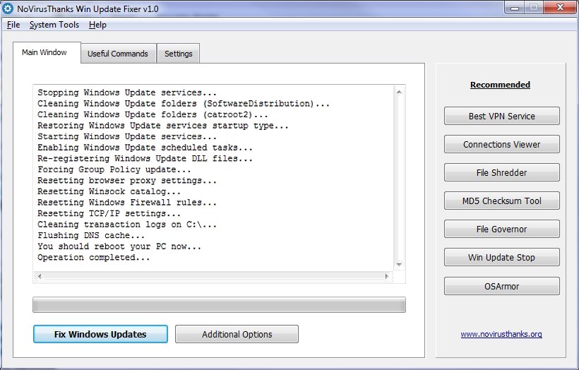Click the 'Resetting Winsock catalog...' line

click(109, 191)
